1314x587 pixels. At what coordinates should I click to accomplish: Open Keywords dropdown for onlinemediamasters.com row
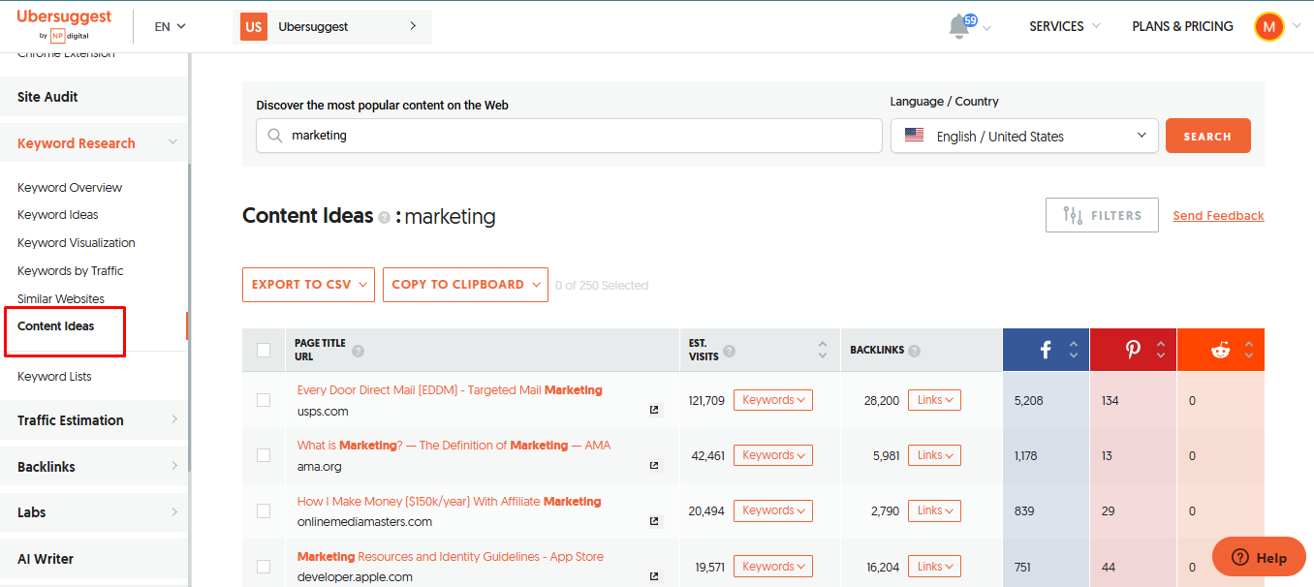click(773, 510)
